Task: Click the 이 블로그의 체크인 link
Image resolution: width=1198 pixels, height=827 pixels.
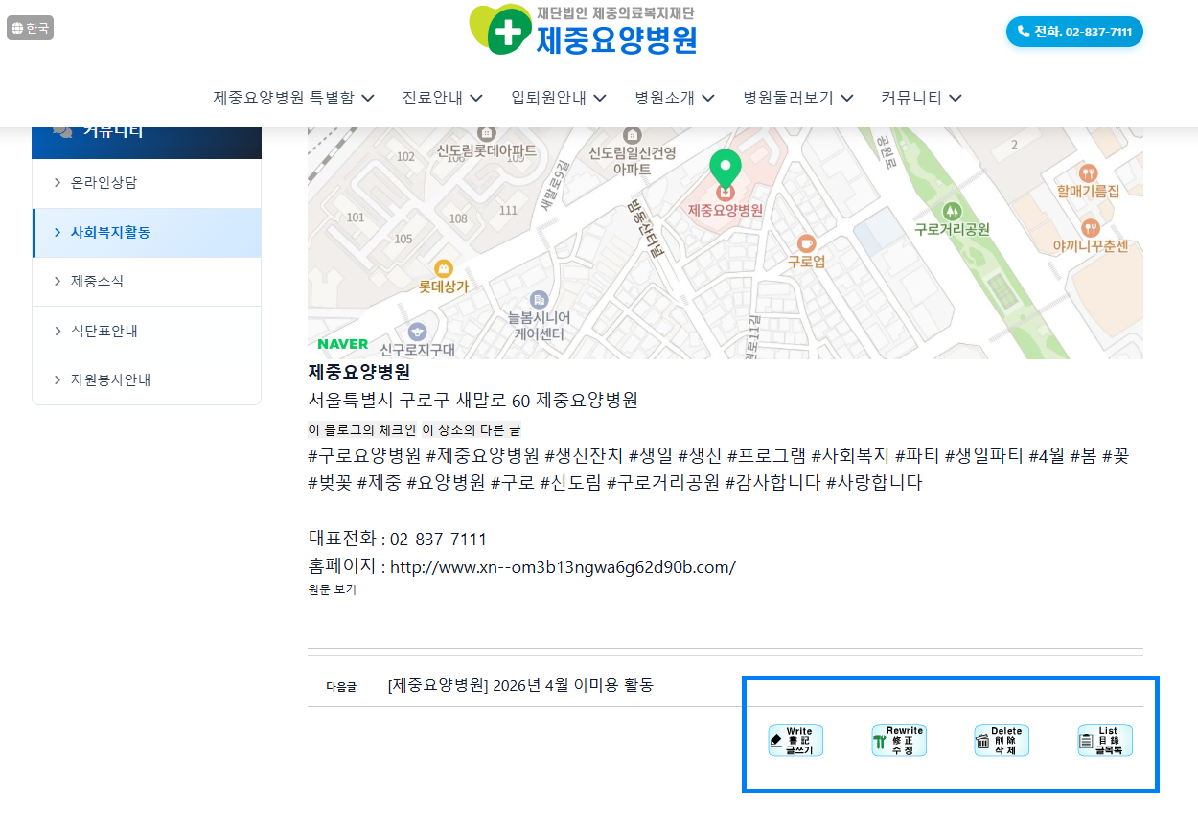Action: pos(362,430)
